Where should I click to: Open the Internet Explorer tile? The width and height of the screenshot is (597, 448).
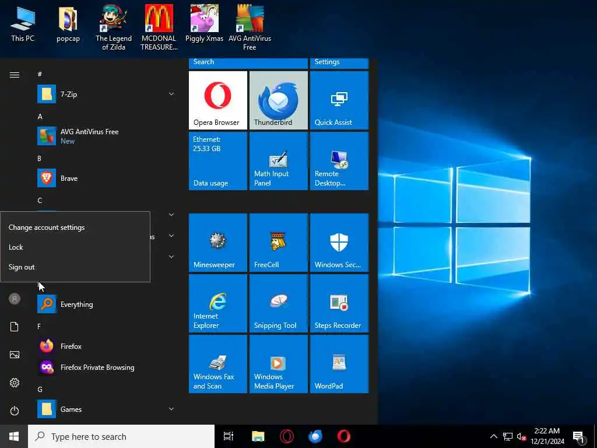point(218,303)
